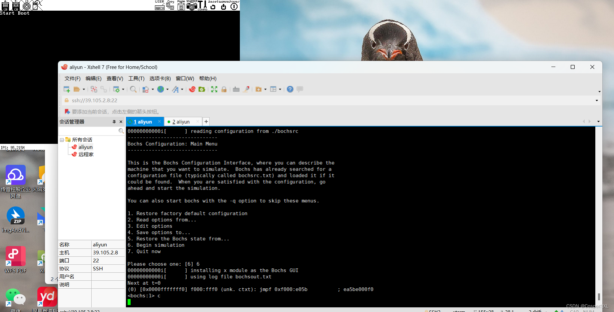The width and height of the screenshot is (614, 312).
Task: Open dropdown arrow next to Layout icon
Action: [280, 89]
